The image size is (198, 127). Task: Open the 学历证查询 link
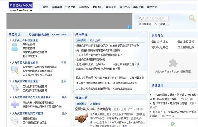(29, 48)
